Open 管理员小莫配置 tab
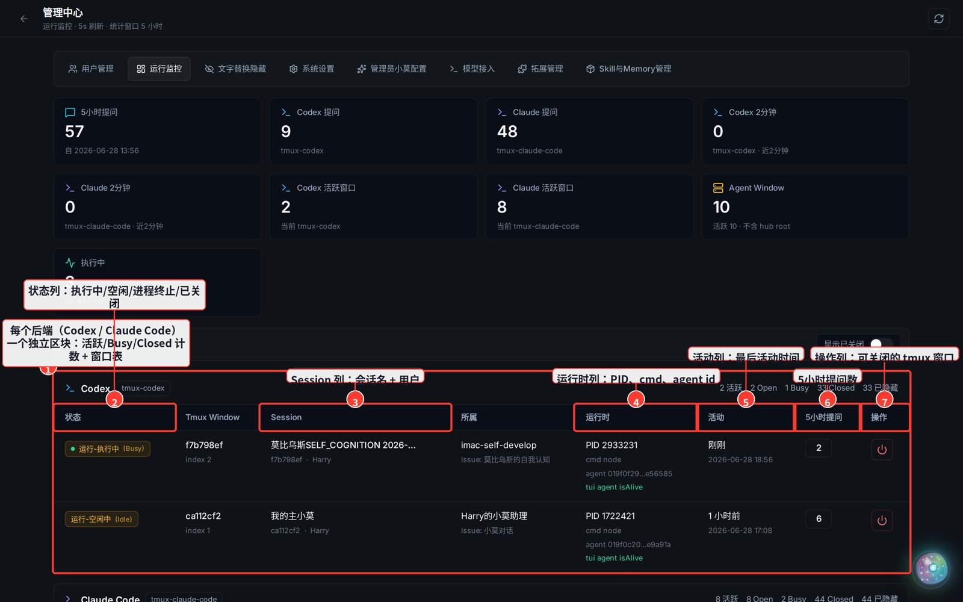Screen dimensions: 963x602 (x=392, y=69)
